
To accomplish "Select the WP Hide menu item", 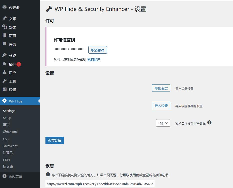I will coord(20,101).
